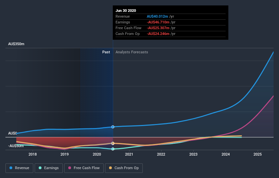Click the 2023 x-axis label
The width and height of the screenshot is (279, 178).
[193, 154]
